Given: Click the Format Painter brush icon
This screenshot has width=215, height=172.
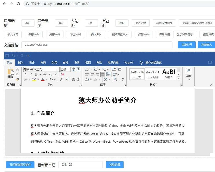Looking at the screenshot, I should [17, 79].
